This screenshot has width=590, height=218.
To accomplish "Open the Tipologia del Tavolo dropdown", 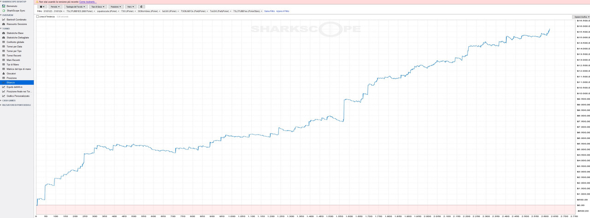I will pos(76,7).
